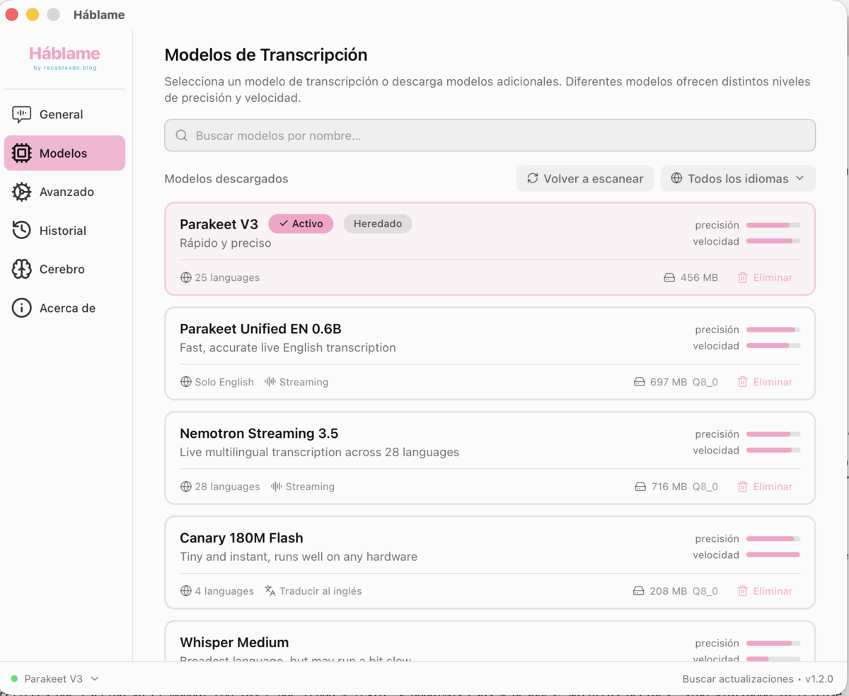Click Eliminar for Parakeet Unified EN 0.6B

[765, 382]
